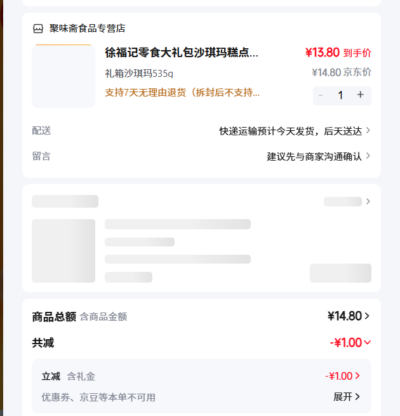The image size is (400, 416).
Task: Collapse the 共减 discount dropdown arrow
Action: click(x=367, y=343)
